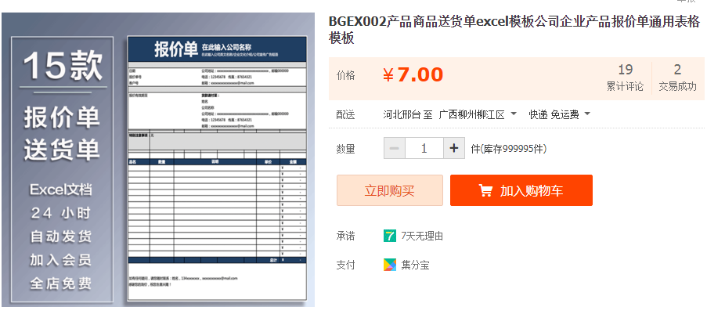This screenshot has width=707, height=325.
Task: Click the green 7-day return icon
Action: 390,235
